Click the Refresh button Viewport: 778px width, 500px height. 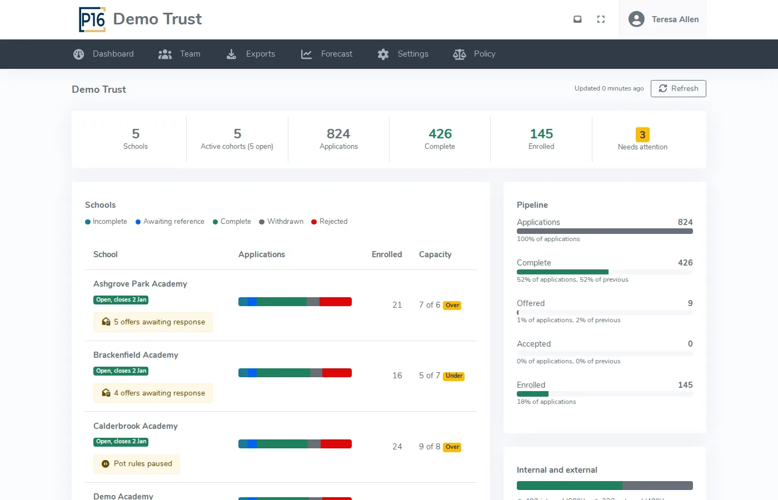(679, 88)
